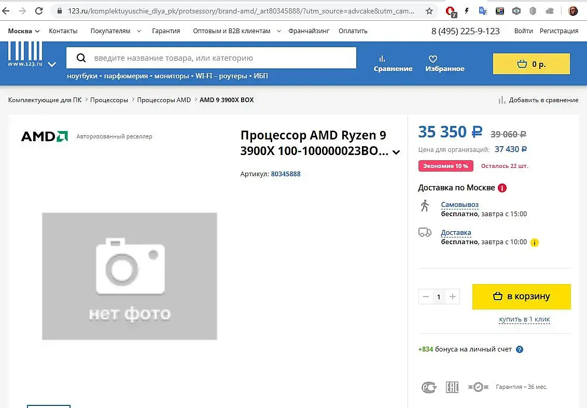The image size is (587, 408).
Task: Click the Экономия 10 % badge
Action: click(x=446, y=166)
